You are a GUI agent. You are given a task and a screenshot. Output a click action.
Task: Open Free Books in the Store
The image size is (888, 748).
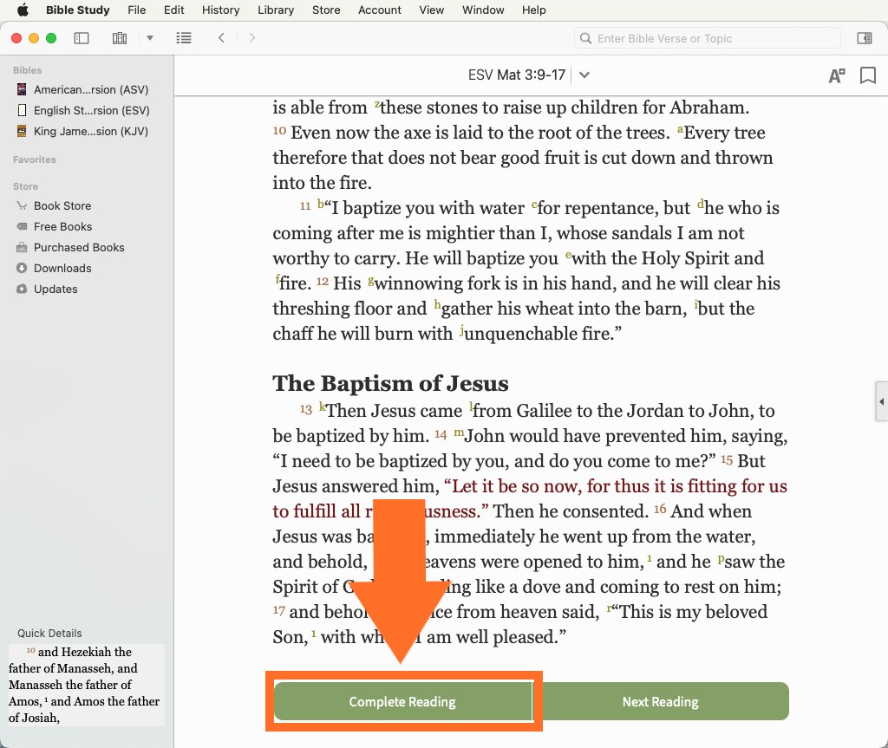pos(62,226)
